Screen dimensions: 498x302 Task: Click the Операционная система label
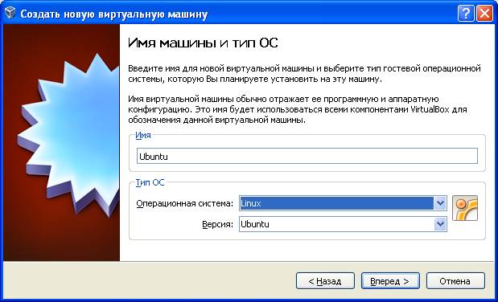click(x=184, y=203)
